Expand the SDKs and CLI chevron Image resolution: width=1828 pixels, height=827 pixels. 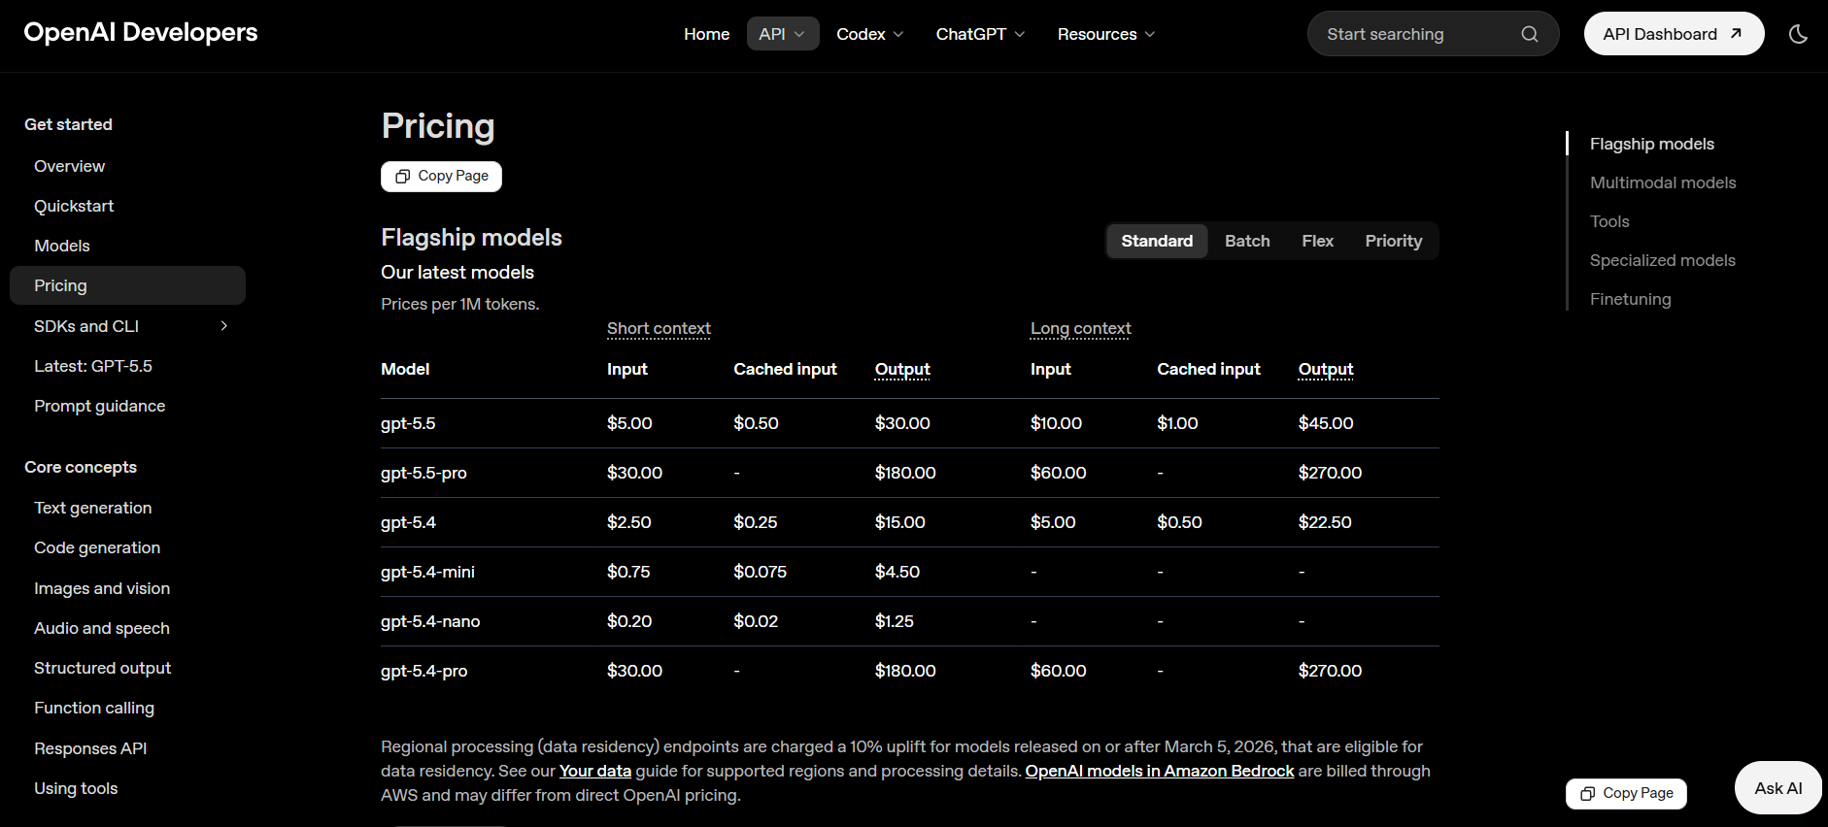pyautogui.click(x=224, y=326)
